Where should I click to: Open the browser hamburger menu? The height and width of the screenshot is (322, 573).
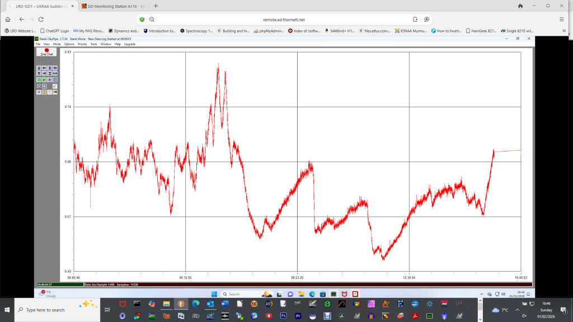tap(561, 19)
